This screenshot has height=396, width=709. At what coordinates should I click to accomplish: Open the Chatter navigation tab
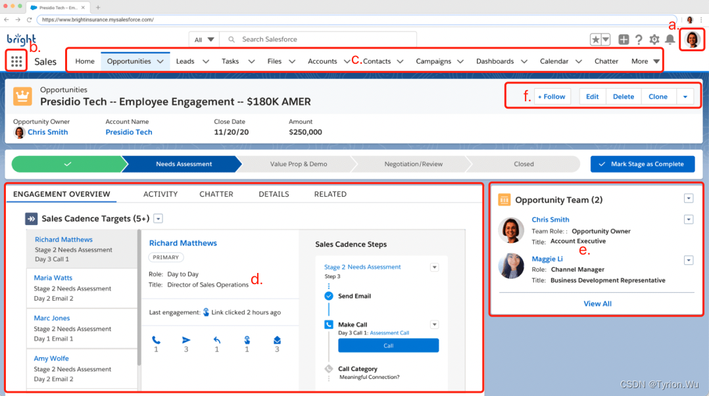tap(606, 61)
